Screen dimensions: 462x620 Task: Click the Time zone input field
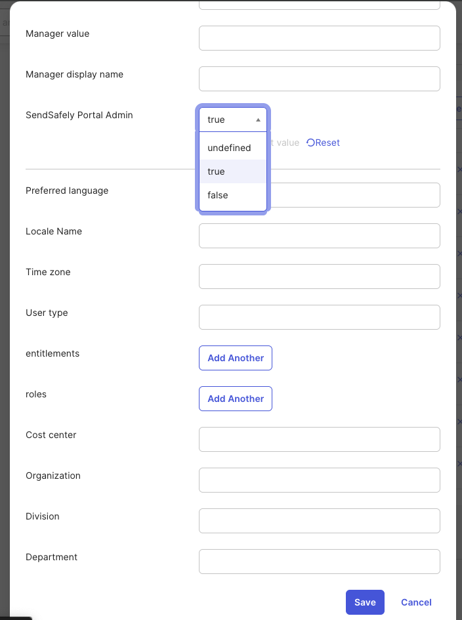[x=320, y=277]
